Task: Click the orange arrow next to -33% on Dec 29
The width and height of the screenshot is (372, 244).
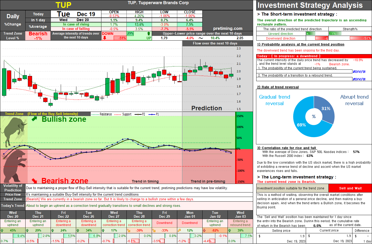Action: click(154, 230)
